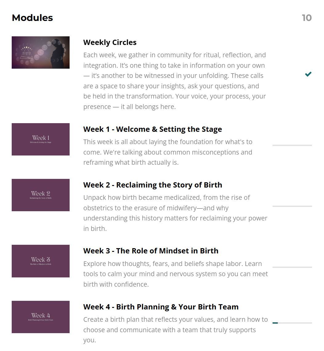Open the Week 4 purple thumbnail
This screenshot has width=324, height=351.
pyautogui.click(x=41, y=317)
